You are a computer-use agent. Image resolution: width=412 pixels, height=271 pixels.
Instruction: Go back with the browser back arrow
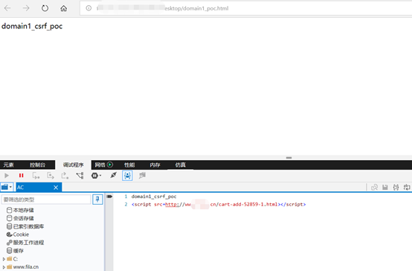(7, 8)
